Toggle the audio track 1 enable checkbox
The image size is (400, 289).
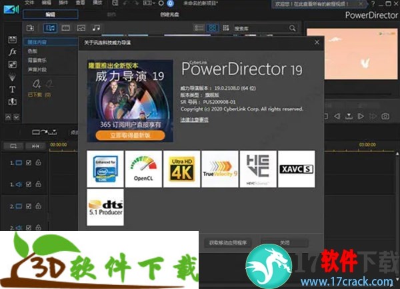[29, 184]
